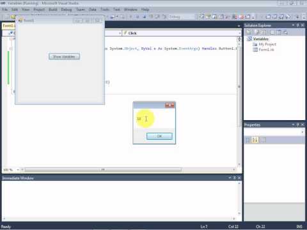Click the editor horizontal scrollbar thumb
The width and height of the screenshot is (307, 230).
tap(103, 170)
